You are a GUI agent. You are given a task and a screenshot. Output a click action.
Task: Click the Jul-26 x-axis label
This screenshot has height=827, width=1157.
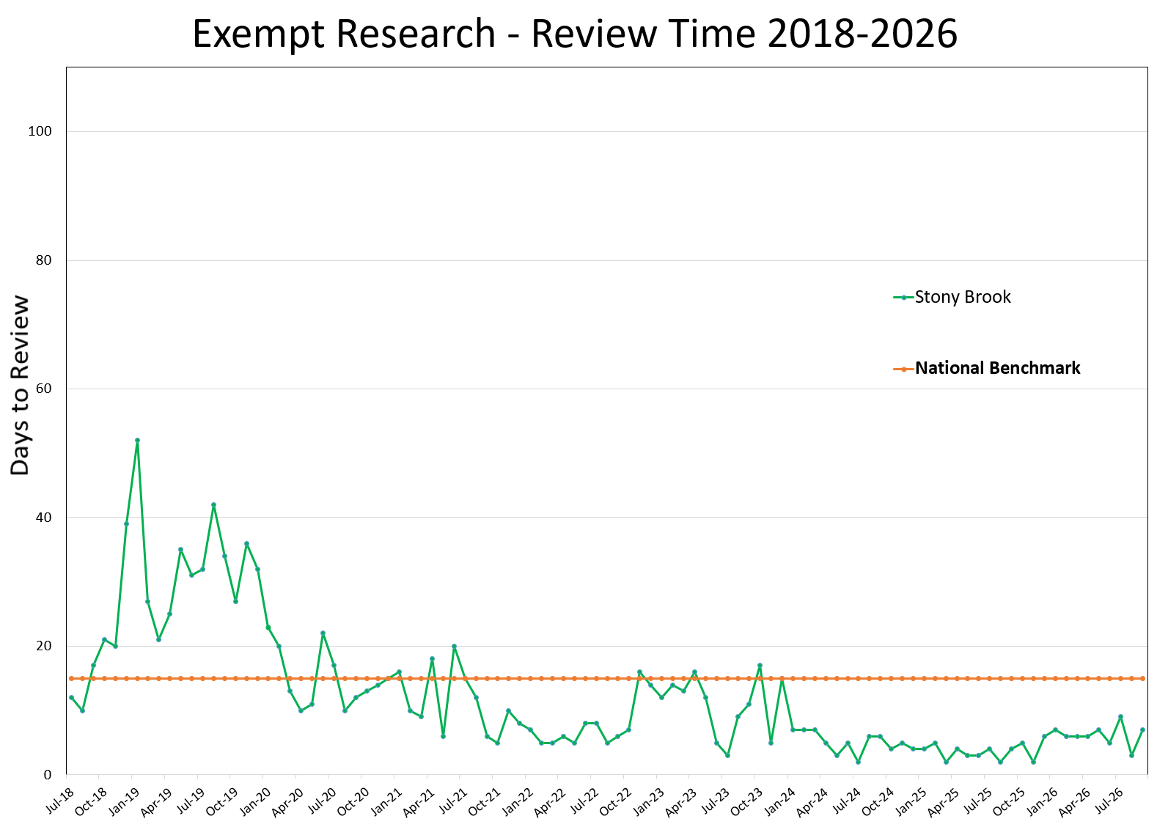coord(1109,800)
